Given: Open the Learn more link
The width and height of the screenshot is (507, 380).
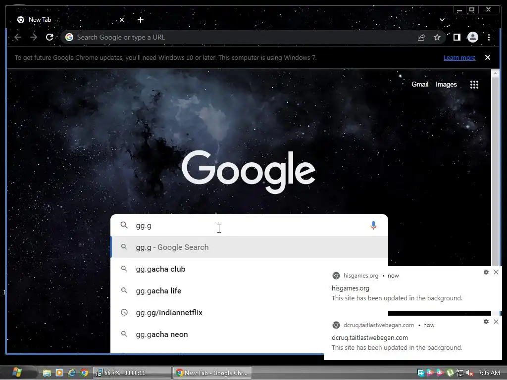Looking at the screenshot, I should coord(459,57).
